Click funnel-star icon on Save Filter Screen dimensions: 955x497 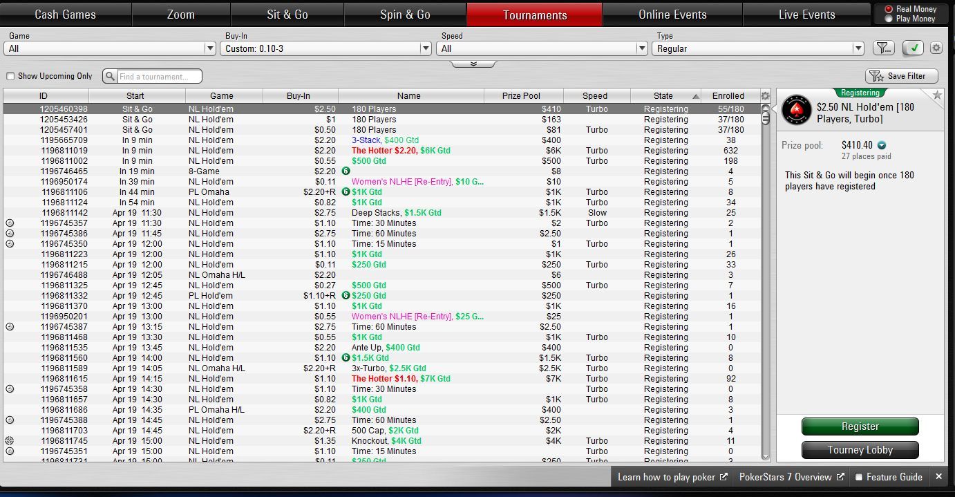[x=876, y=76]
